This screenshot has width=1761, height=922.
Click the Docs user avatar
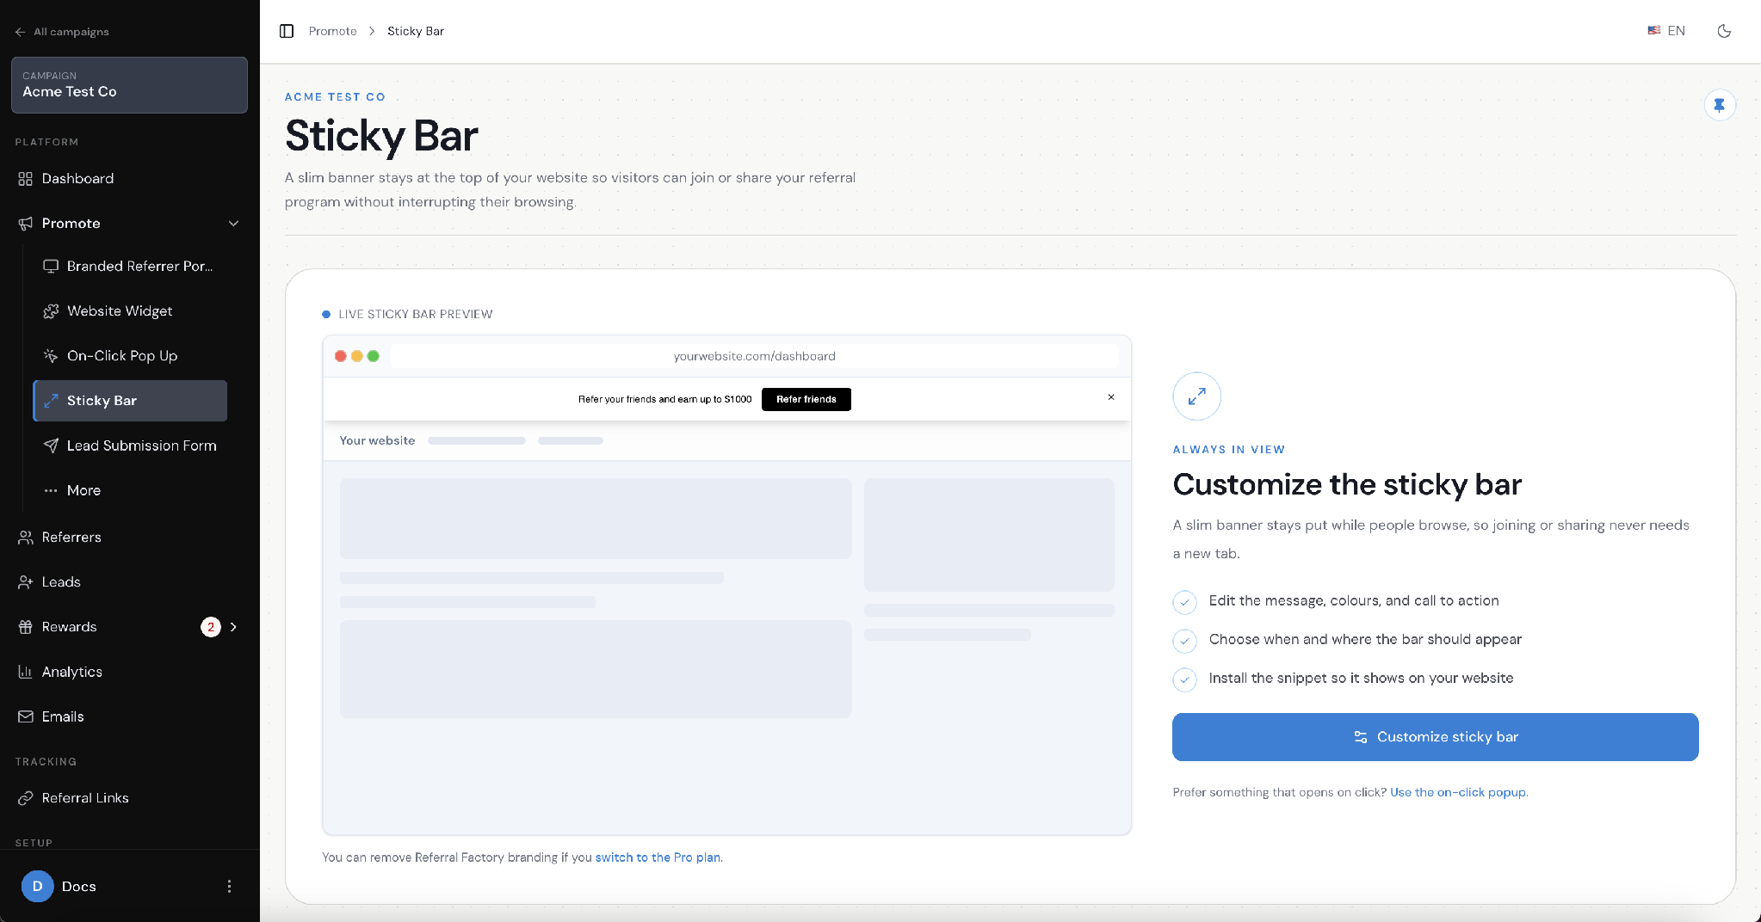tap(37, 886)
